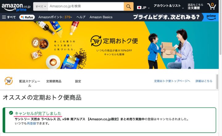Open the hamburger すべて menu

[9, 17]
